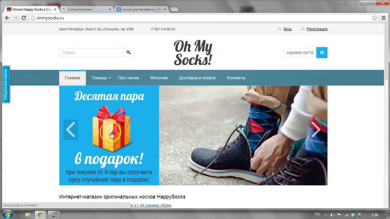Click the dark window icon on taskbar
Screen dimensions: 390x219
[54, 215]
